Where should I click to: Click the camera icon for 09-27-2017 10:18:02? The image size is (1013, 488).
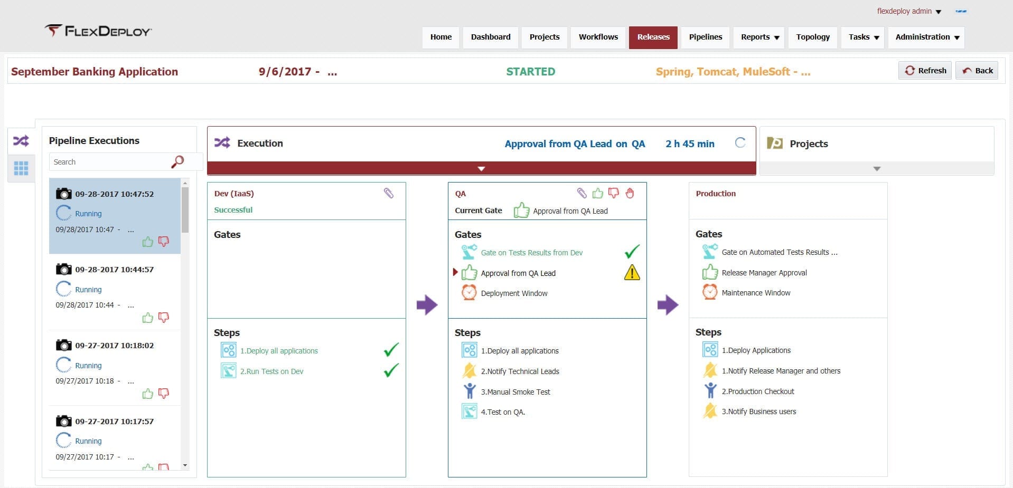pos(63,345)
